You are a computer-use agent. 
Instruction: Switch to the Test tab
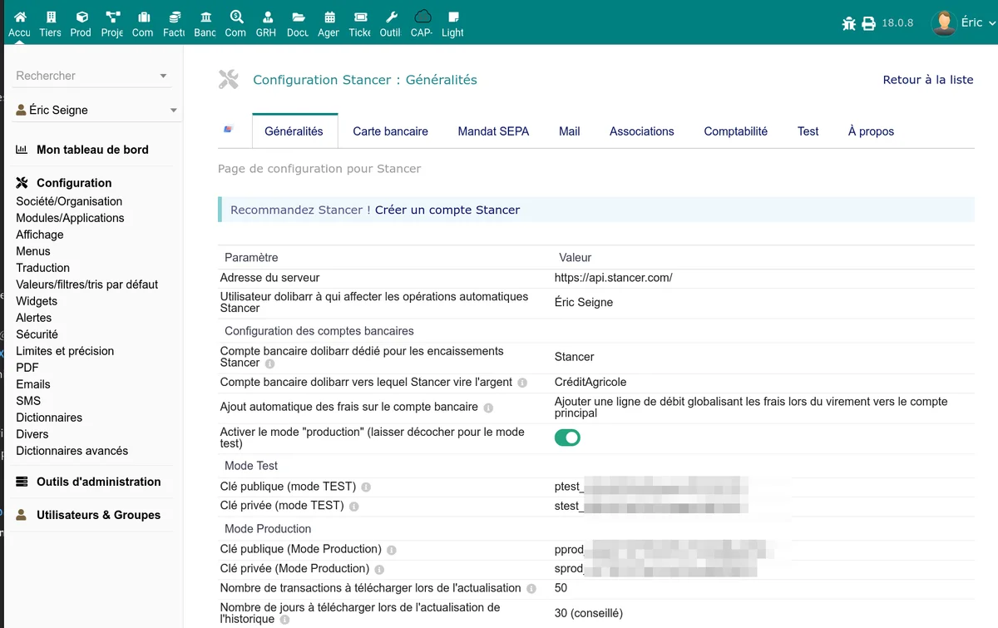tap(808, 131)
